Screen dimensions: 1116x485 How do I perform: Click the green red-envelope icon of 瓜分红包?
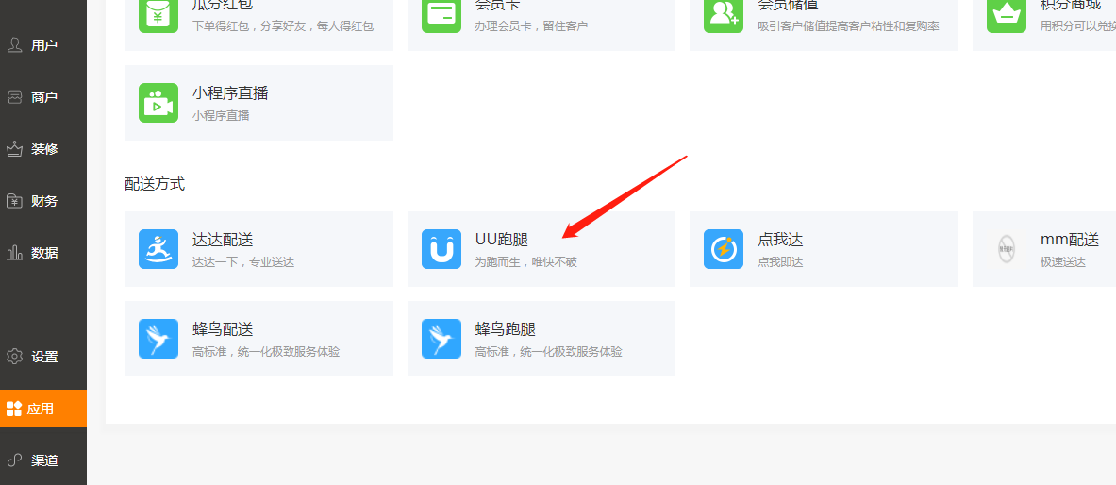point(158,16)
